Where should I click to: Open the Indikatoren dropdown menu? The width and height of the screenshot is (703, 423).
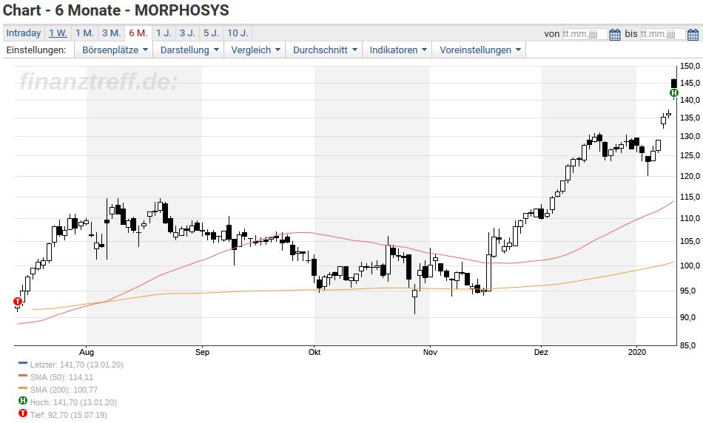397,50
